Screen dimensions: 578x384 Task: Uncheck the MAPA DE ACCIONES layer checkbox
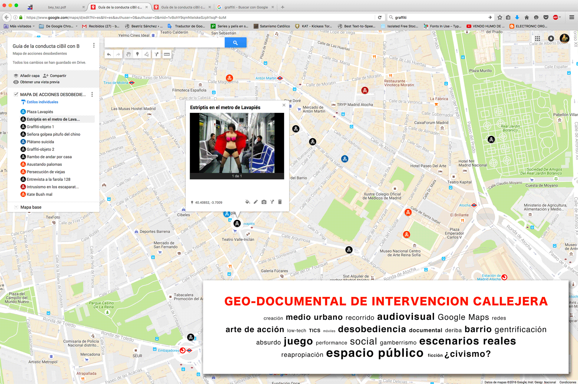[16, 94]
